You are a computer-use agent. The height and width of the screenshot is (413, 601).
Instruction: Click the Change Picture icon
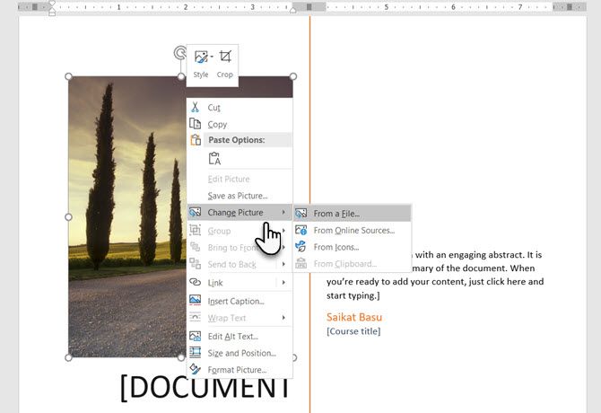click(x=195, y=212)
